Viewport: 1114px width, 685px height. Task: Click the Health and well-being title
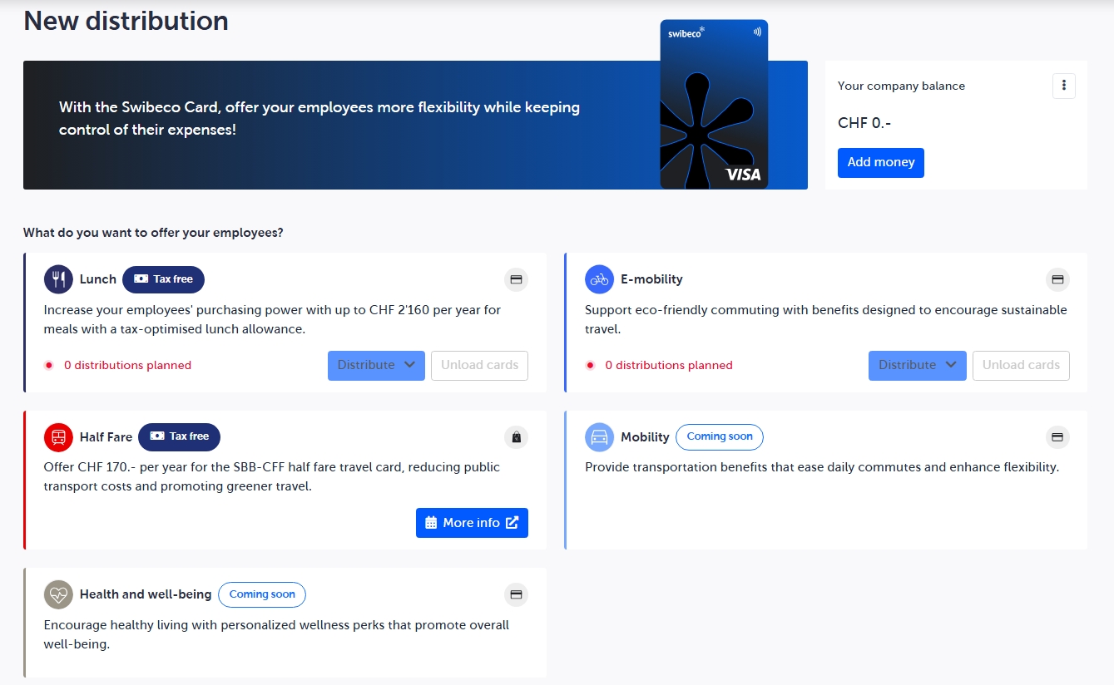coord(146,594)
